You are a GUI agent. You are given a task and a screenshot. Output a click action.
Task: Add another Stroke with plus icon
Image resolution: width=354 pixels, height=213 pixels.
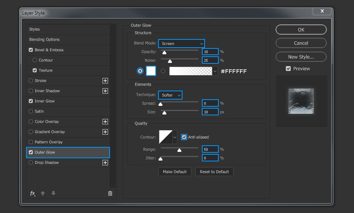coord(105,81)
